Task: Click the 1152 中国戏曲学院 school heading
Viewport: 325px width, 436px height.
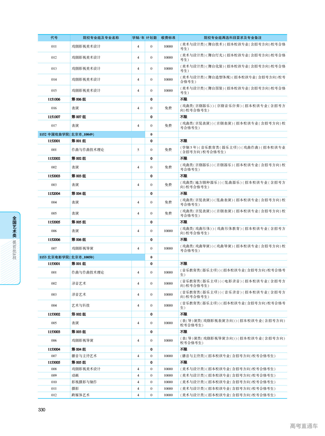Action: point(67,134)
